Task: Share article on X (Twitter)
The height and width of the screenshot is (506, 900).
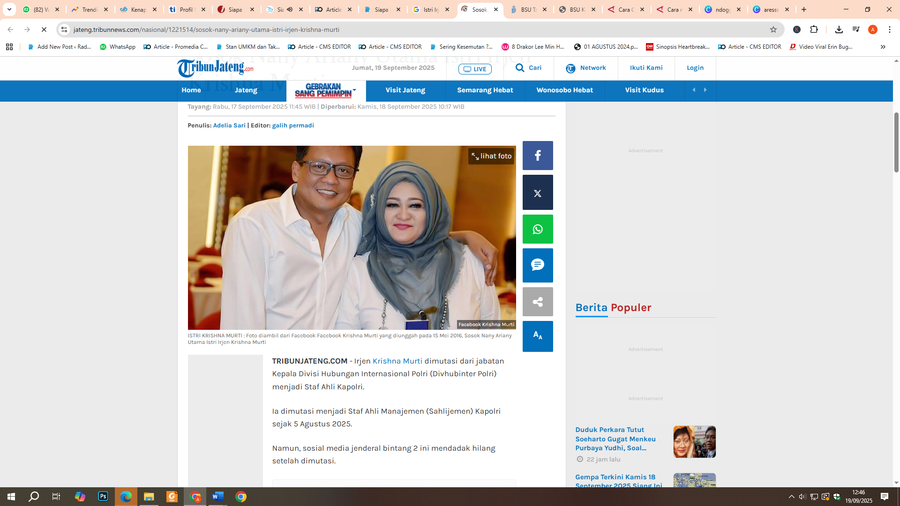Action: pos(538,193)
